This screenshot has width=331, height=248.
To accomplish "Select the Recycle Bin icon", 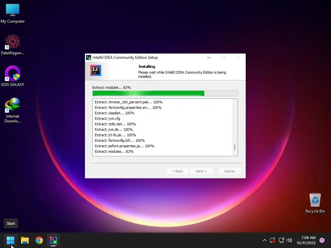I will (x=315, y=203).
